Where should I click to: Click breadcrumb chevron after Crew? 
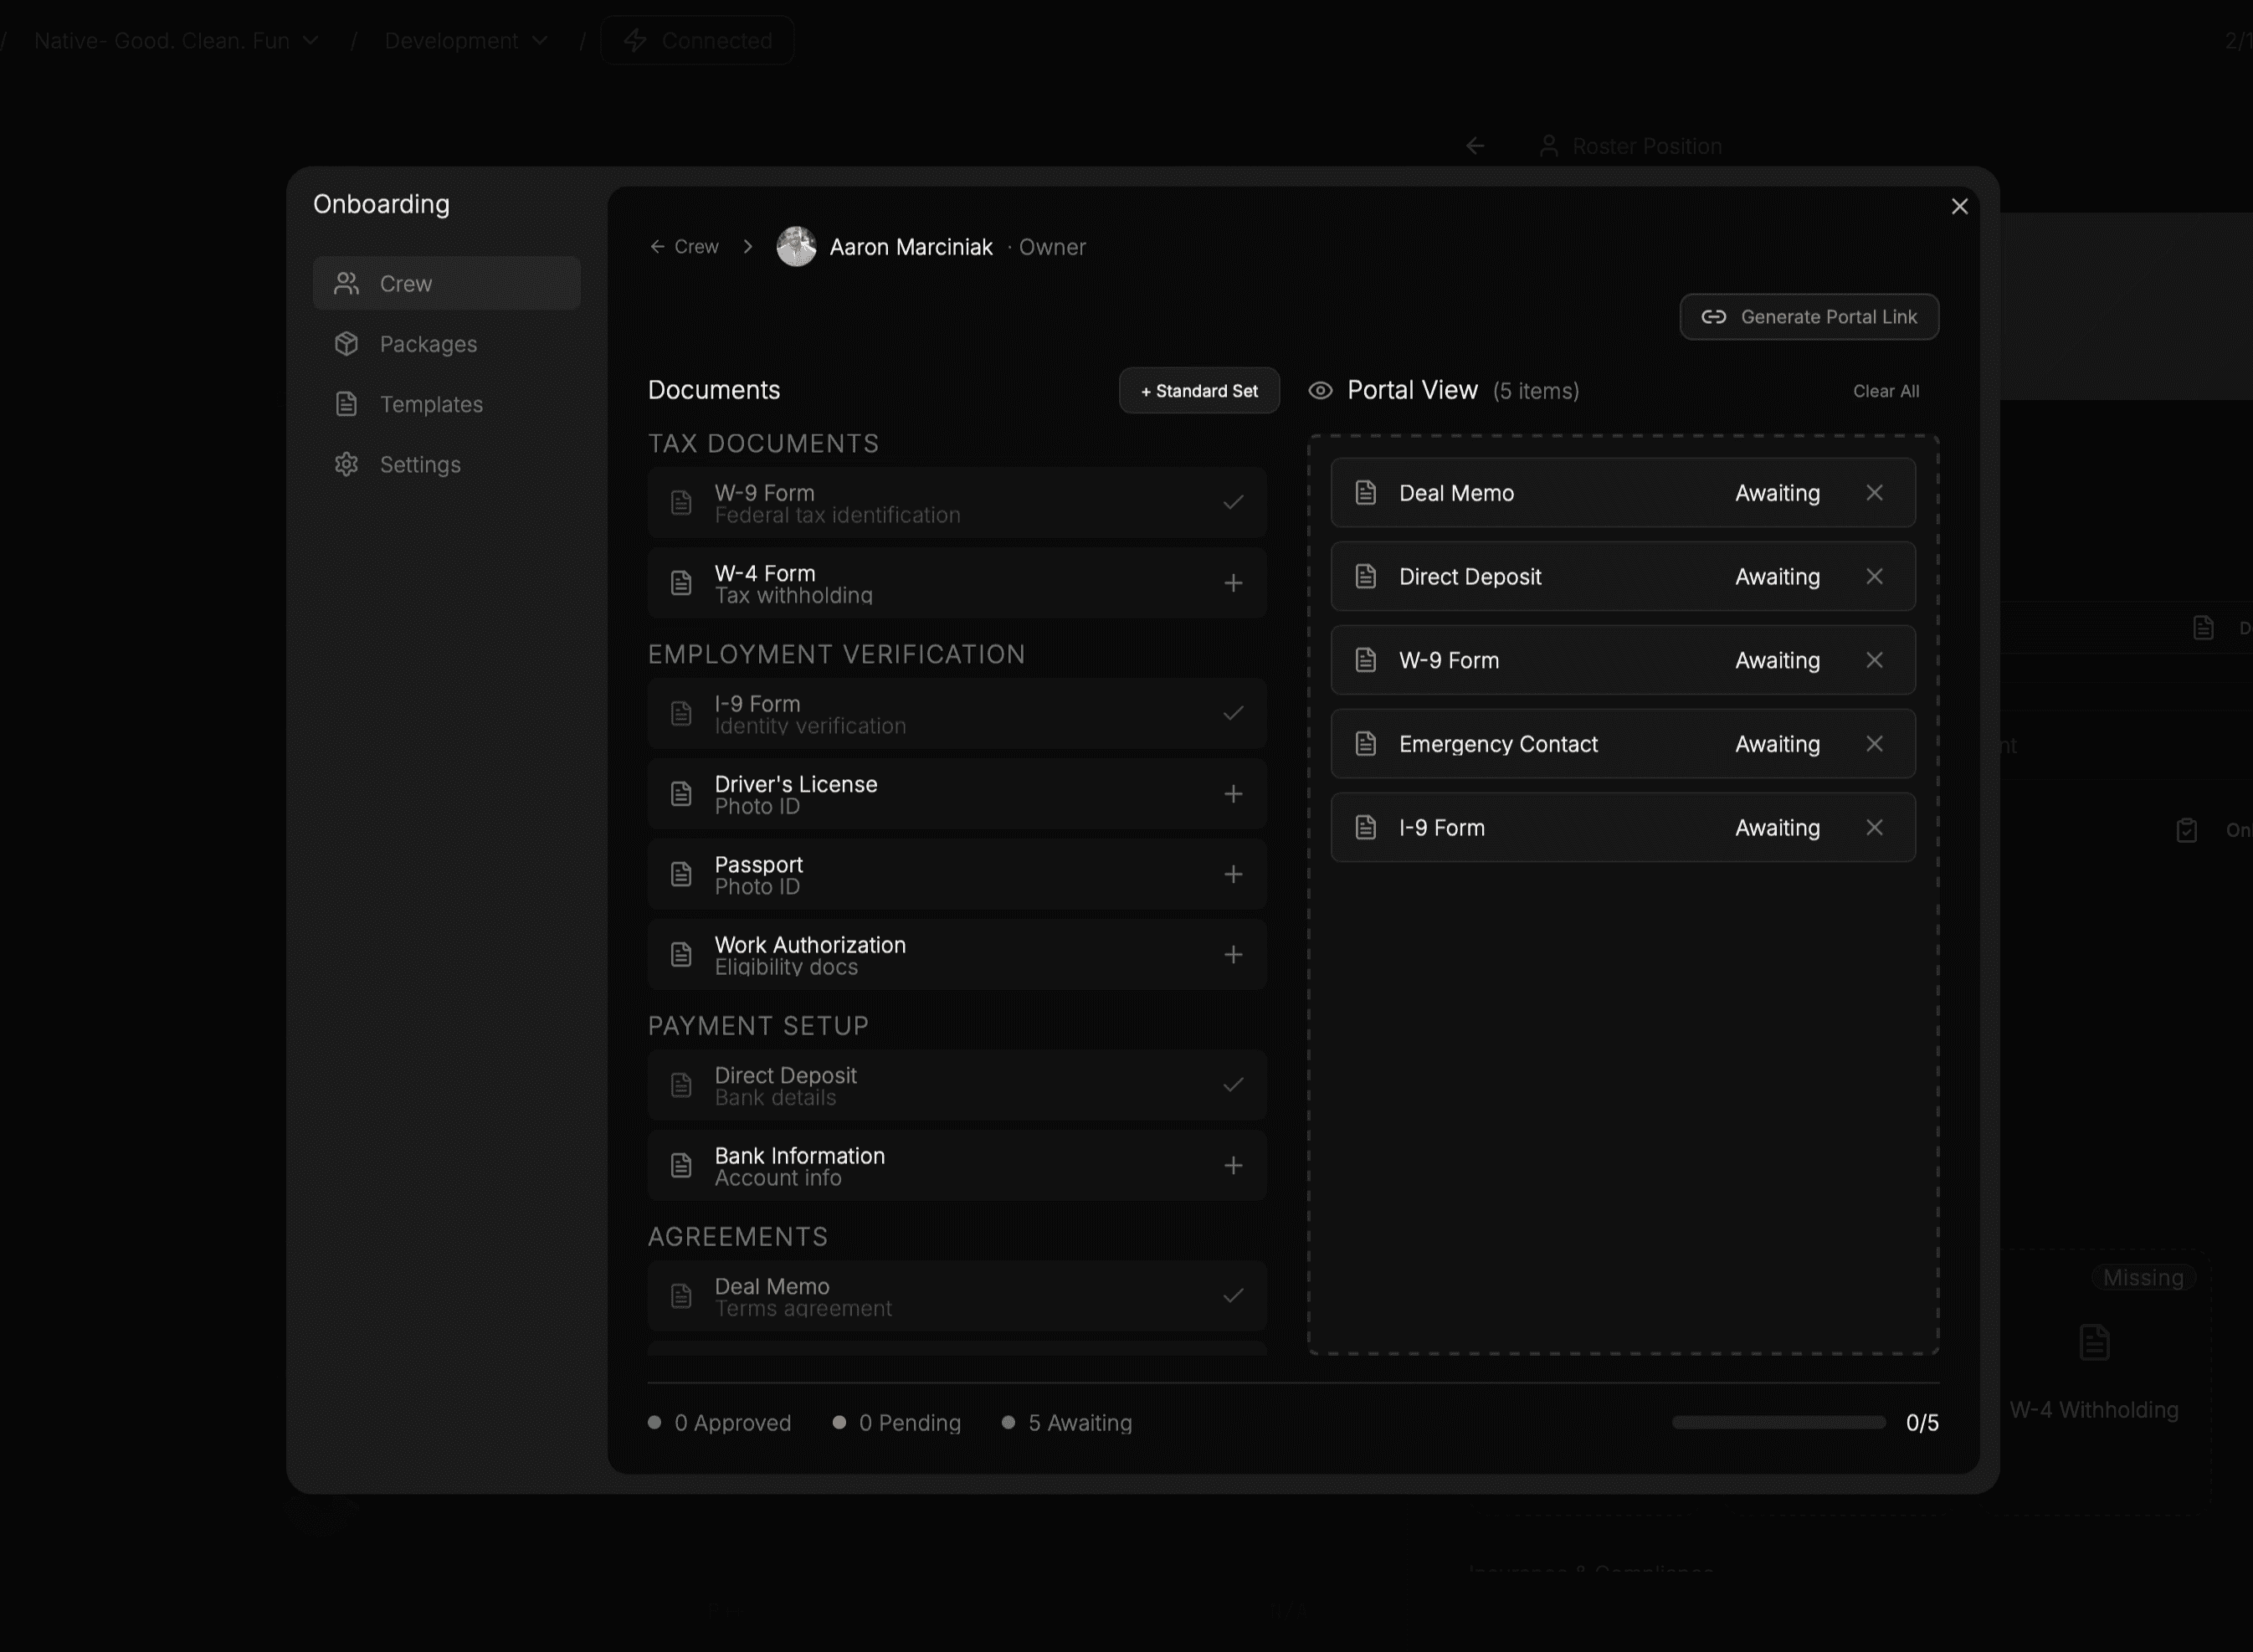(x=748, y=247)
